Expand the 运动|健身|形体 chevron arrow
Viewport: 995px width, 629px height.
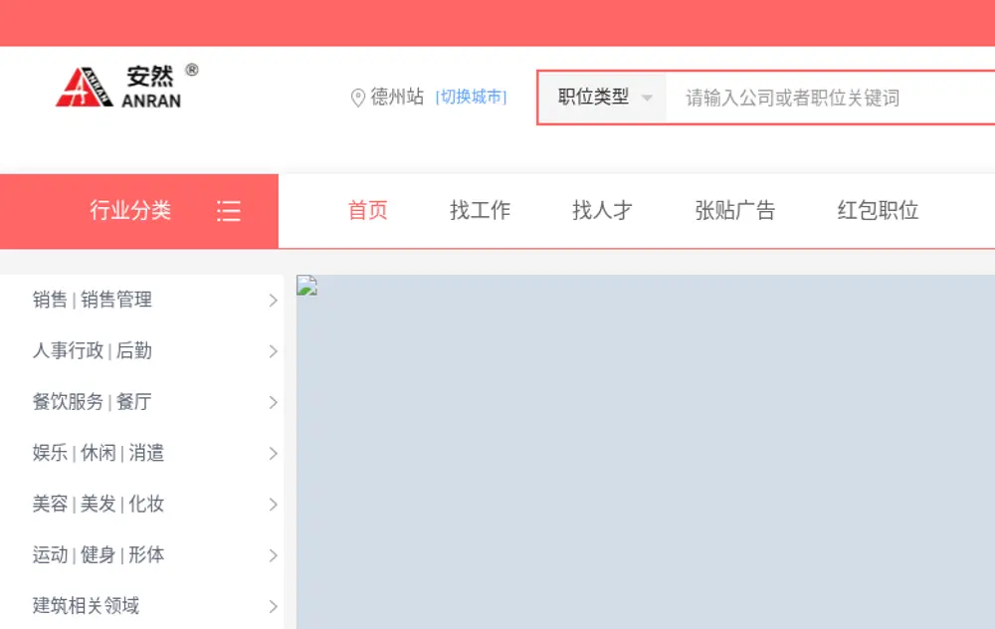pyautogui.click(x=273, y=555)
